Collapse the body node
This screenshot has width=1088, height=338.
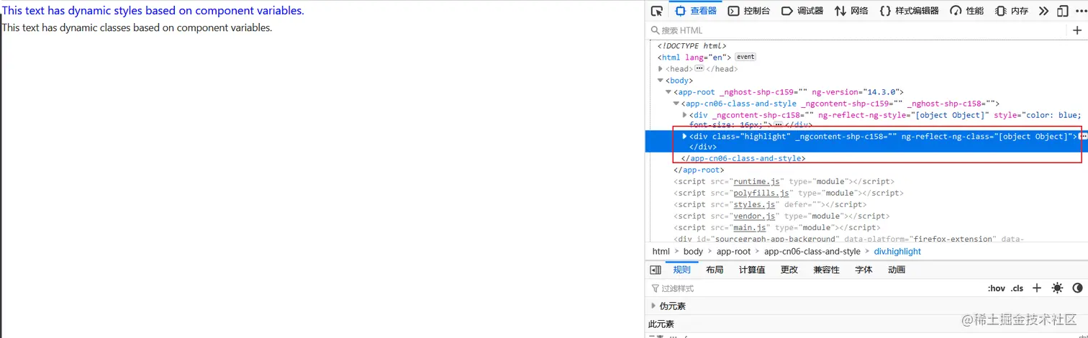pyautogui.click(x=661, y=81)
